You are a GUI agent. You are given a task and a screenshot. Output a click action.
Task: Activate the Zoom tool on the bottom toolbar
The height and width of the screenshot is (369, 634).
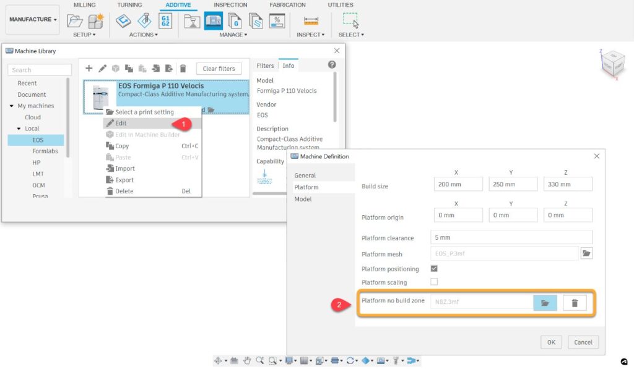click(x=260, y=360)
